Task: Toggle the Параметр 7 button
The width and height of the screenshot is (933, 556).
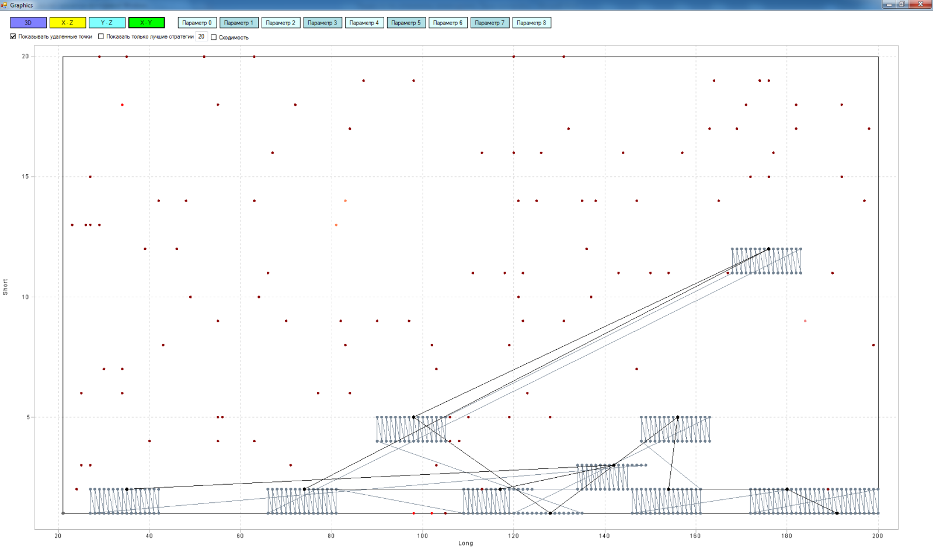Action: 490,23
